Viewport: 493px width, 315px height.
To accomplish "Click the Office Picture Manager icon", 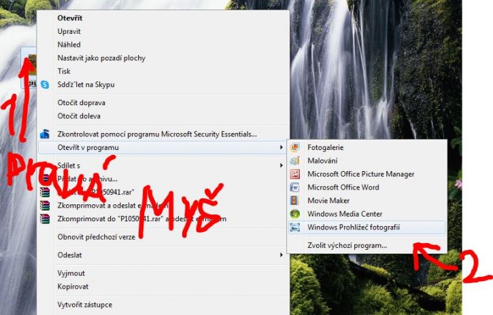I will tap(294, 174).
